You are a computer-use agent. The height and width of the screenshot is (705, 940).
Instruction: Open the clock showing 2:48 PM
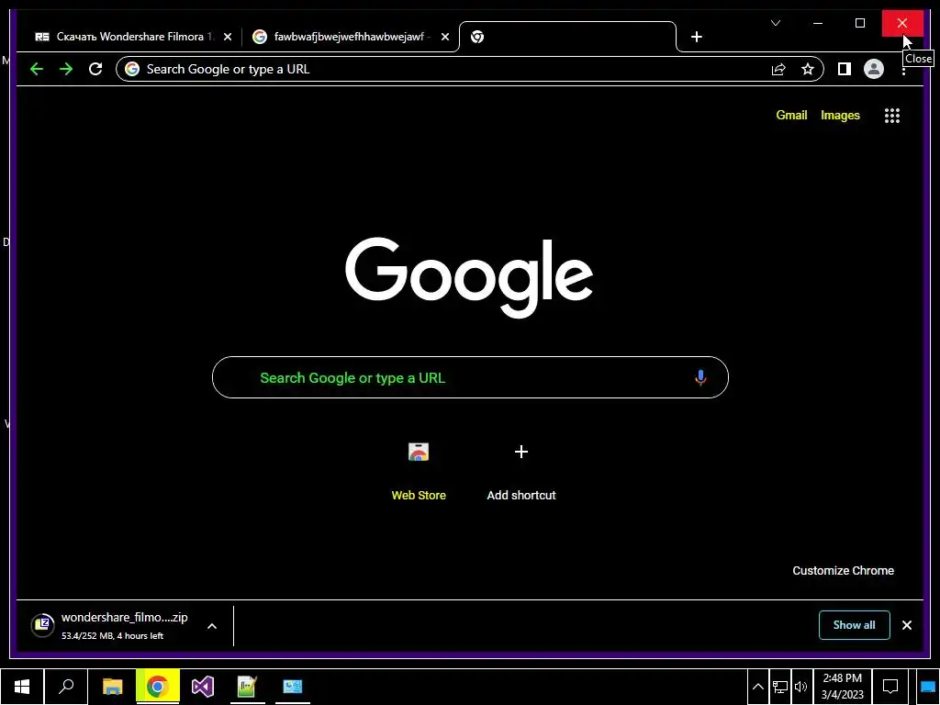[x=843, y=687]
